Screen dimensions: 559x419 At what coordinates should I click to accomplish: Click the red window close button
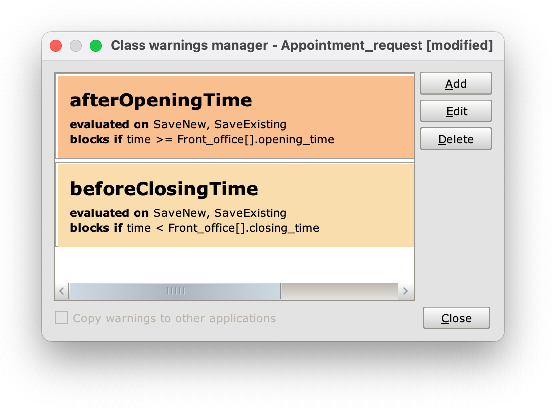56,46
